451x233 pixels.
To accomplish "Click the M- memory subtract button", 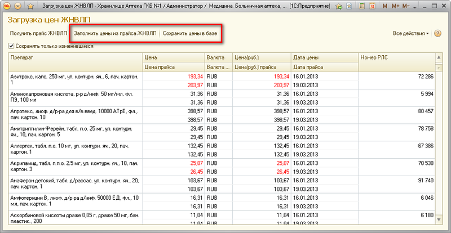I will [x=406, y=6].
